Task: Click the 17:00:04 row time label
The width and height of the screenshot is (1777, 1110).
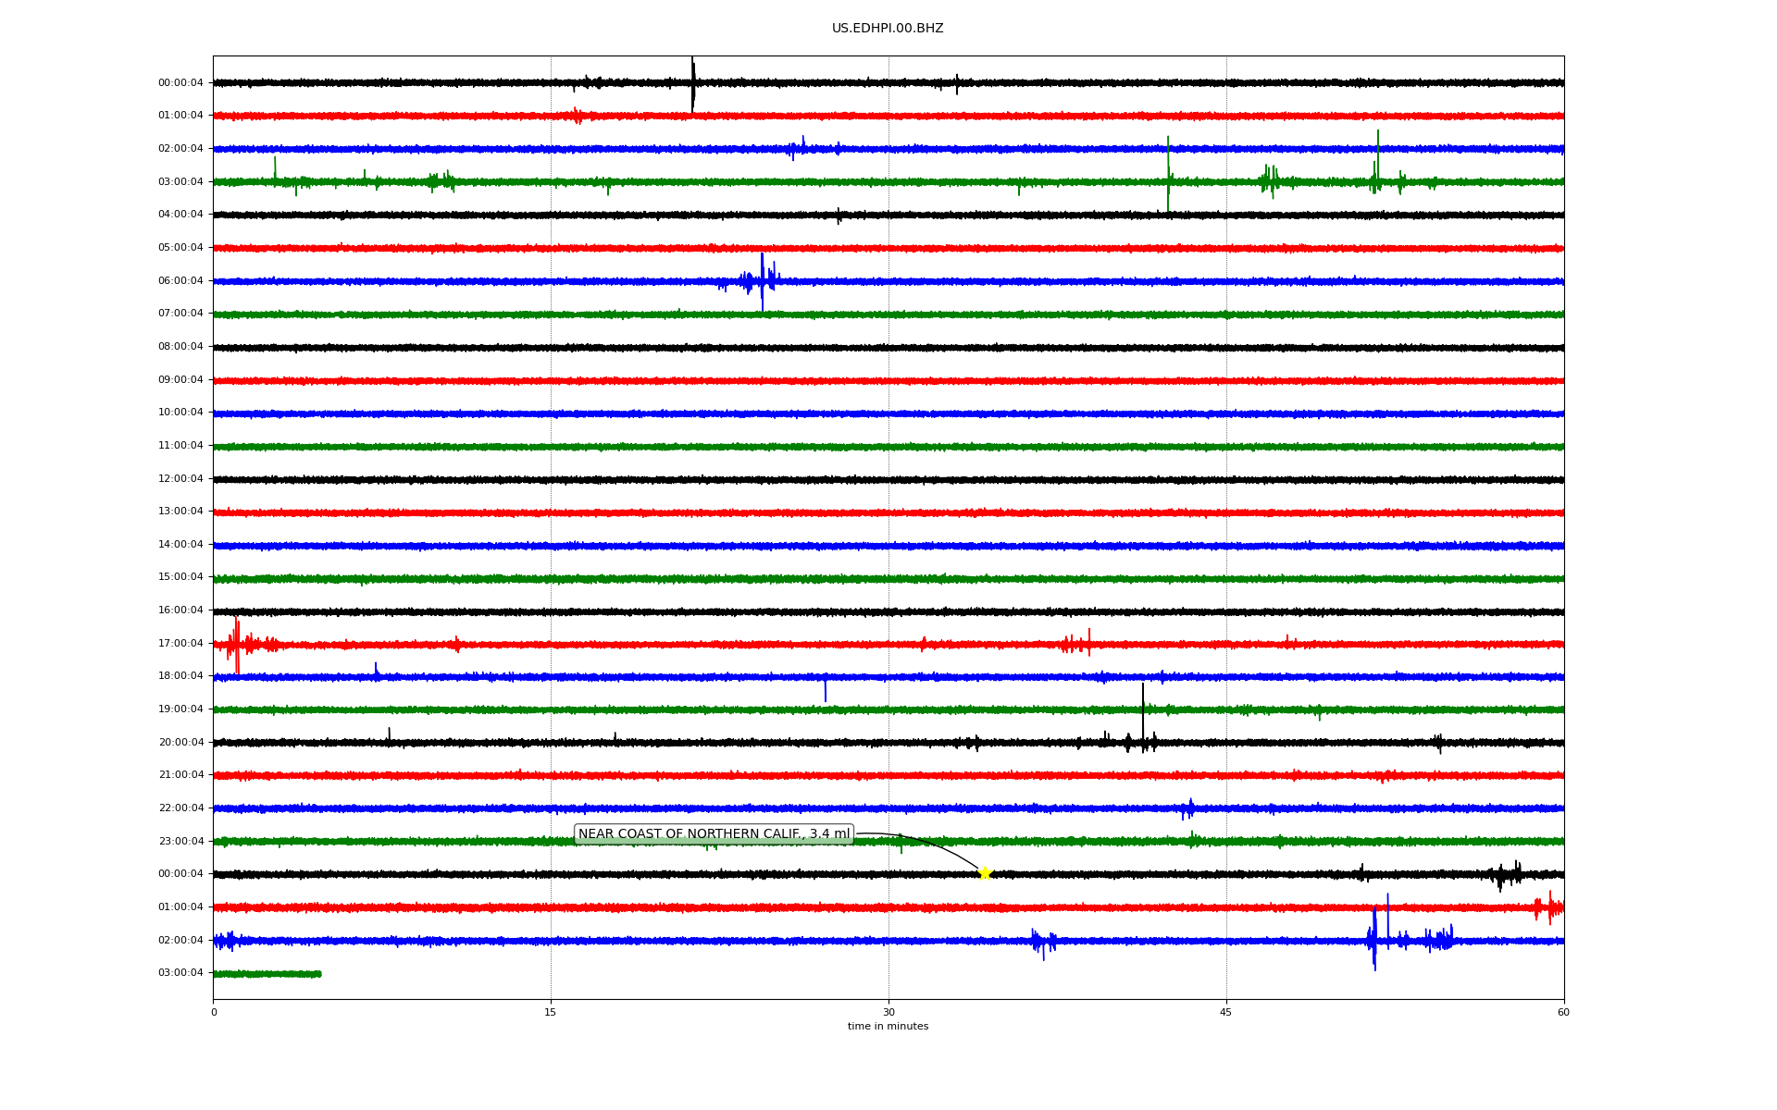Action: click(x=180, y=644)
